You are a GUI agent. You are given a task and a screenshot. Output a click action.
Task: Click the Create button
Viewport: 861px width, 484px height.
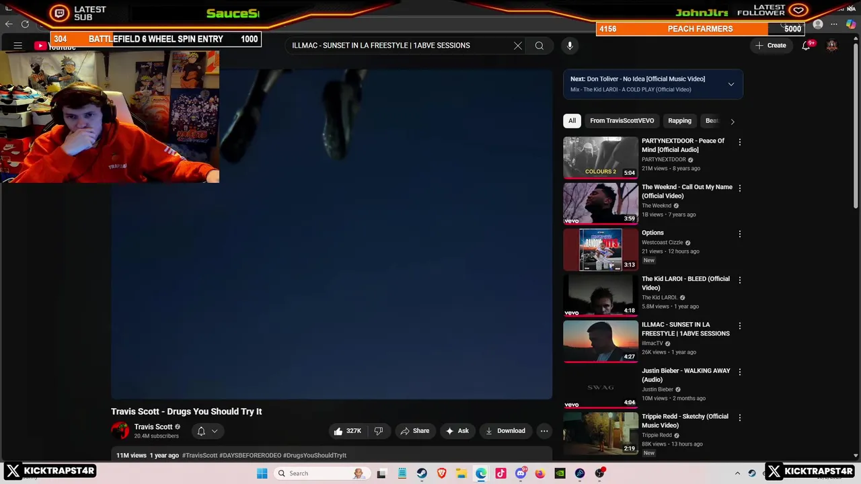(x=770, y=46)
